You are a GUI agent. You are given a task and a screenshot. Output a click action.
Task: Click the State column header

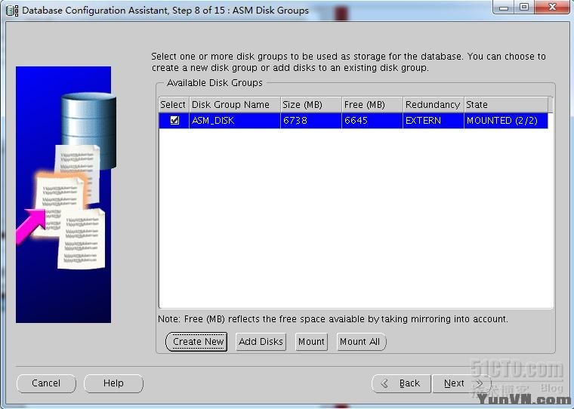click(505, 105)
